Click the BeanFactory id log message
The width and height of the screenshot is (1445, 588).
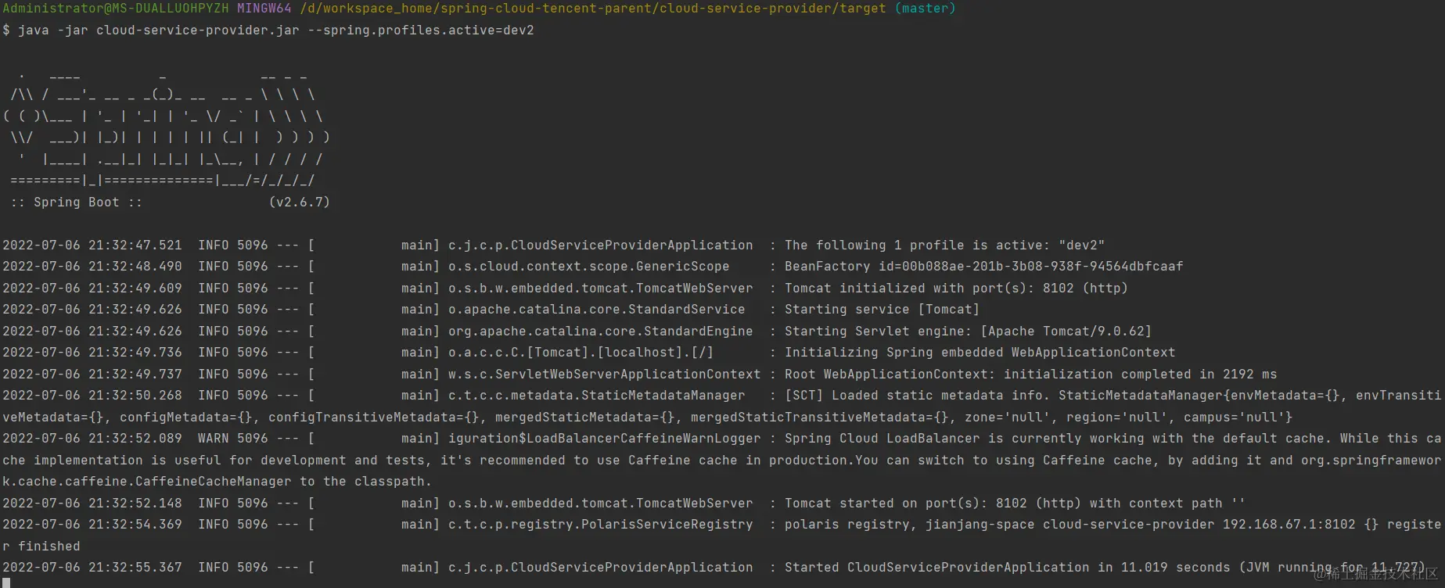point(983,267)
